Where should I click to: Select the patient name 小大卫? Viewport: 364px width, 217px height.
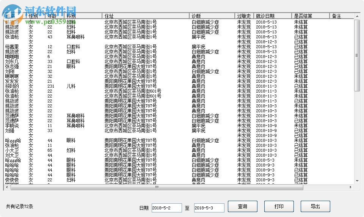pyautogui.click(x=12, y=150)
